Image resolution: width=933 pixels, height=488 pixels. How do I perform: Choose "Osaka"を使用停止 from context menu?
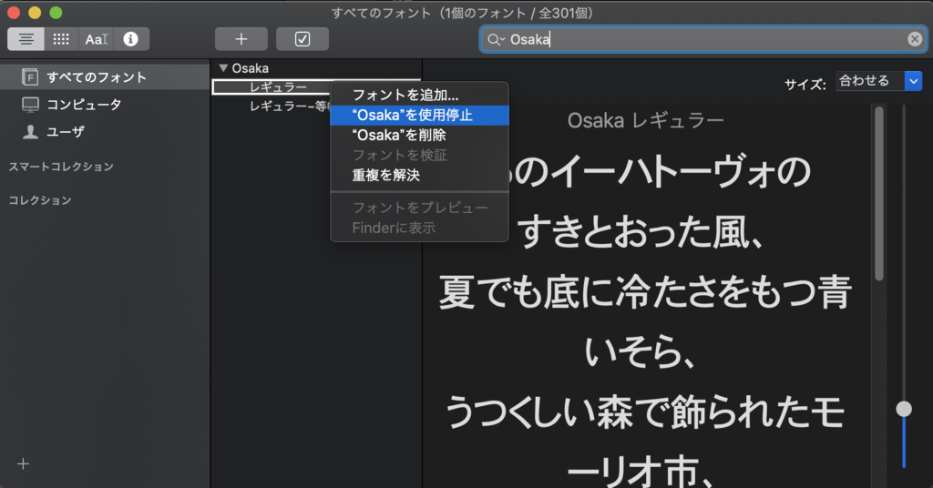click(419, 116)
